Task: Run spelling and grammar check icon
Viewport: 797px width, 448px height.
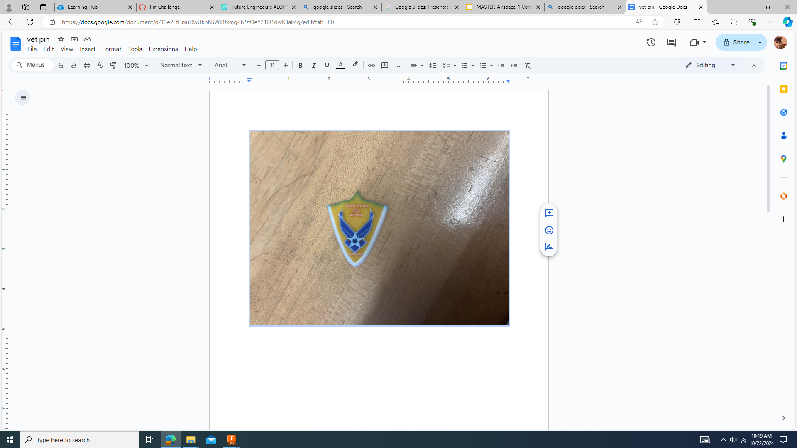Action: [x=100, y=66]
